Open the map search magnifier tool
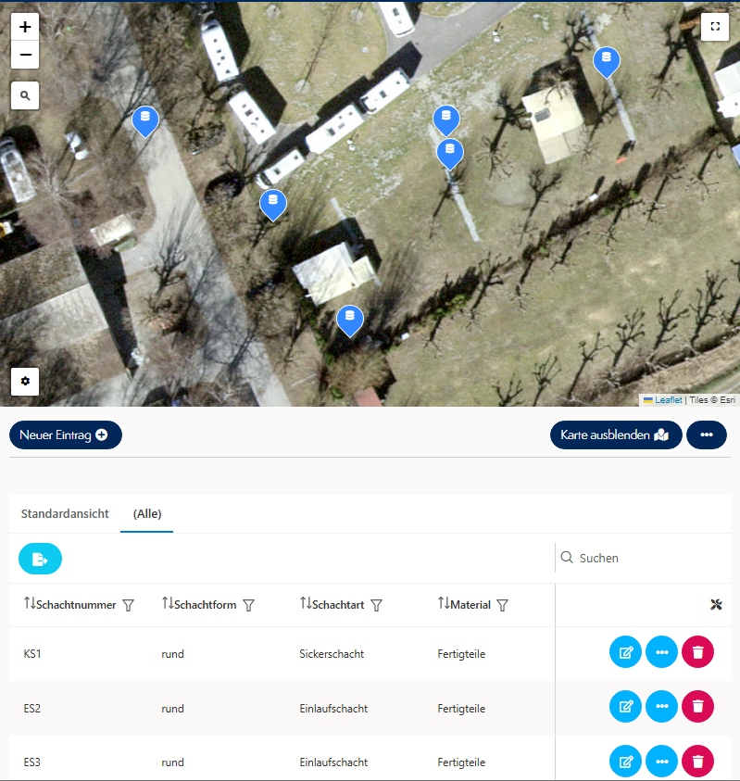 coord(25,95)
